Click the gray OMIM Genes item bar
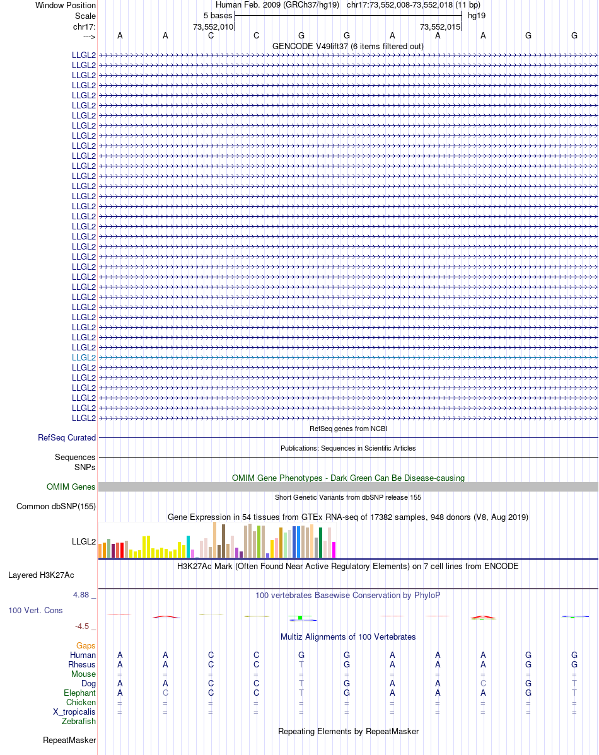 [x=348, y=487]
